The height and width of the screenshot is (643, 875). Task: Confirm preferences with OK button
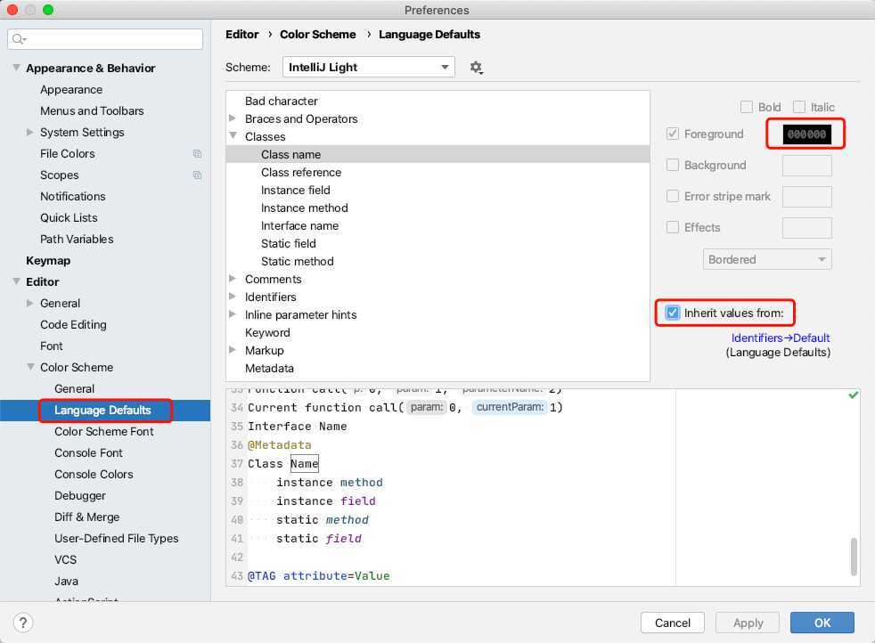click(822, 623)
